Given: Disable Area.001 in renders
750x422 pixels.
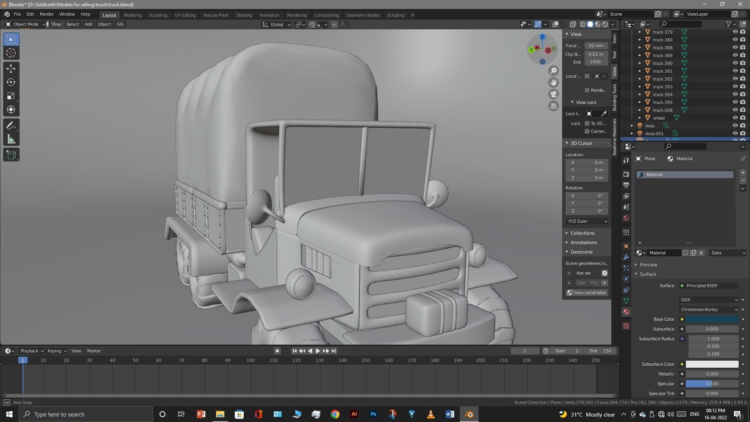Looking at the screenshot, I should [743, 134].
